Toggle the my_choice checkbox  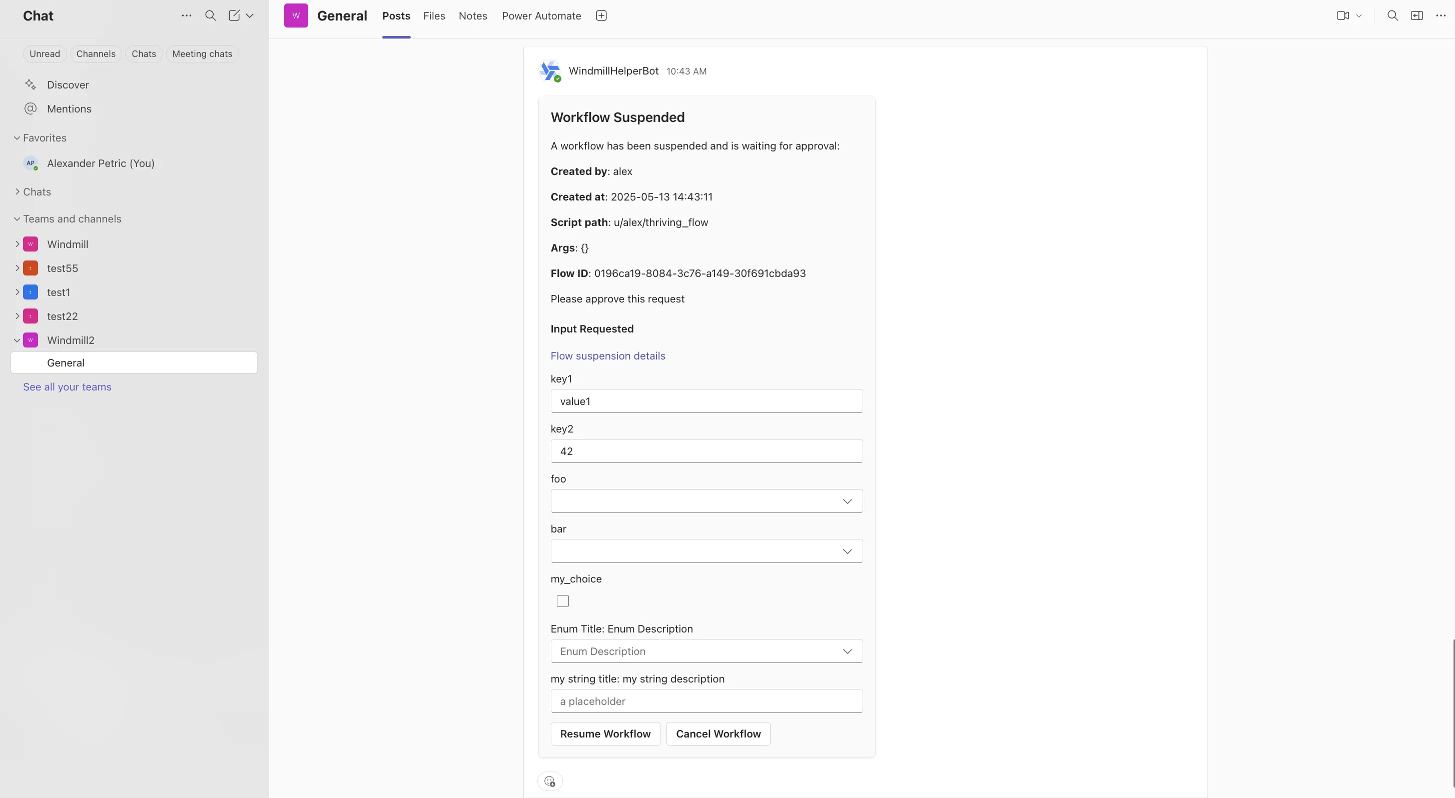(562, 601)
